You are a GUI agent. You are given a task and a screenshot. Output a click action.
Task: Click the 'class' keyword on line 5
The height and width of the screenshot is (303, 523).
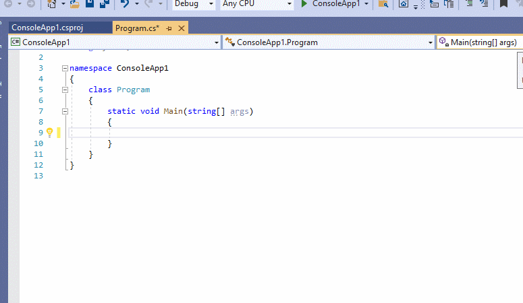click(100, 90)
